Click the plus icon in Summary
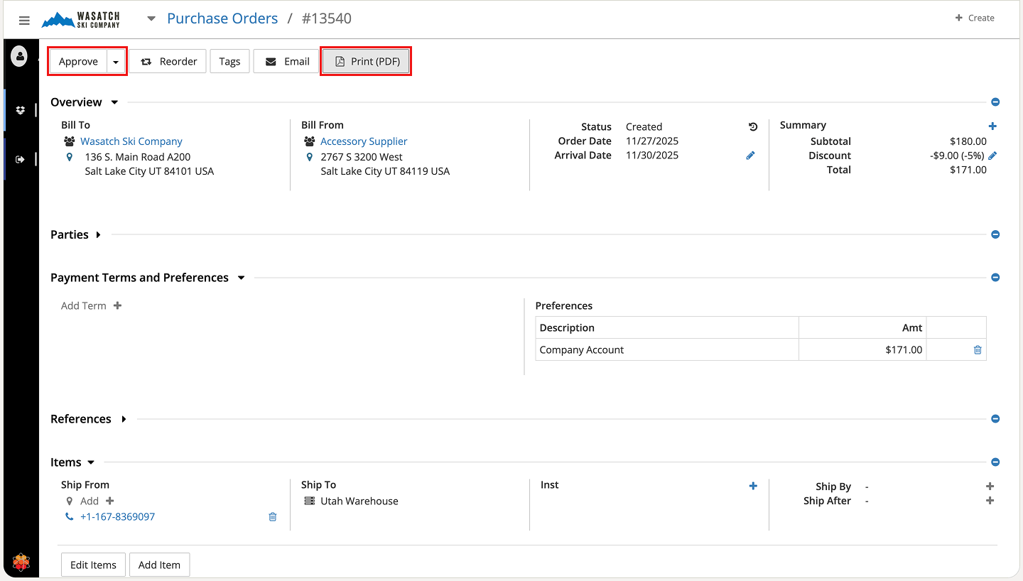 [992, 126]
